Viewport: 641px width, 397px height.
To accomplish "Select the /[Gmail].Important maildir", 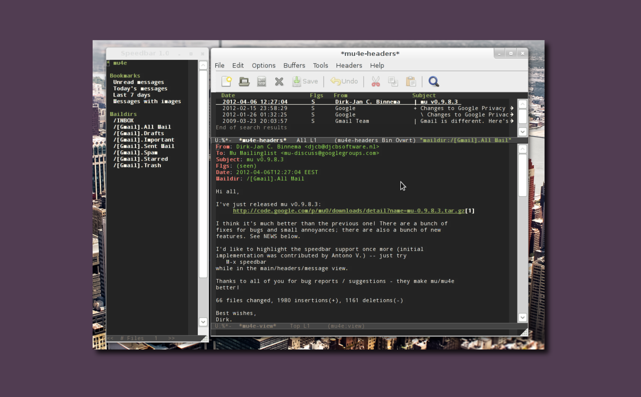I will pyautogui.click(x=144, y=140).
